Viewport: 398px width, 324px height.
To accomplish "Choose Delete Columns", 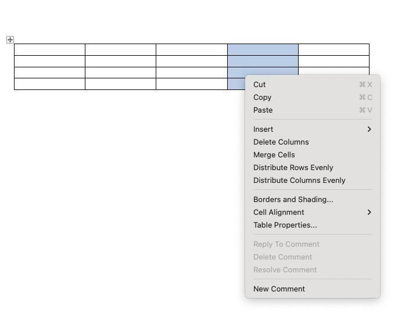I will coord(281,142).
